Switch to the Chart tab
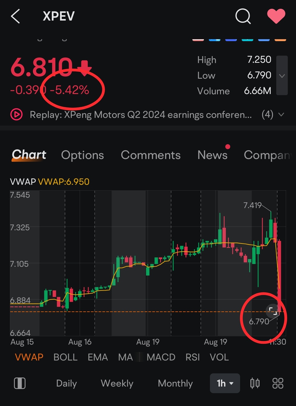 point(29,155)
